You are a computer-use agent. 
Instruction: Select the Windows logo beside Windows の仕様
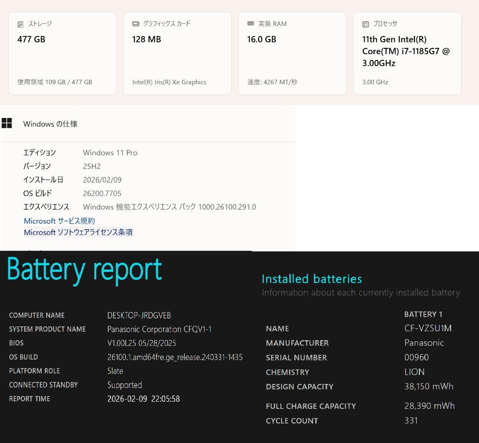tap(7, 123)
